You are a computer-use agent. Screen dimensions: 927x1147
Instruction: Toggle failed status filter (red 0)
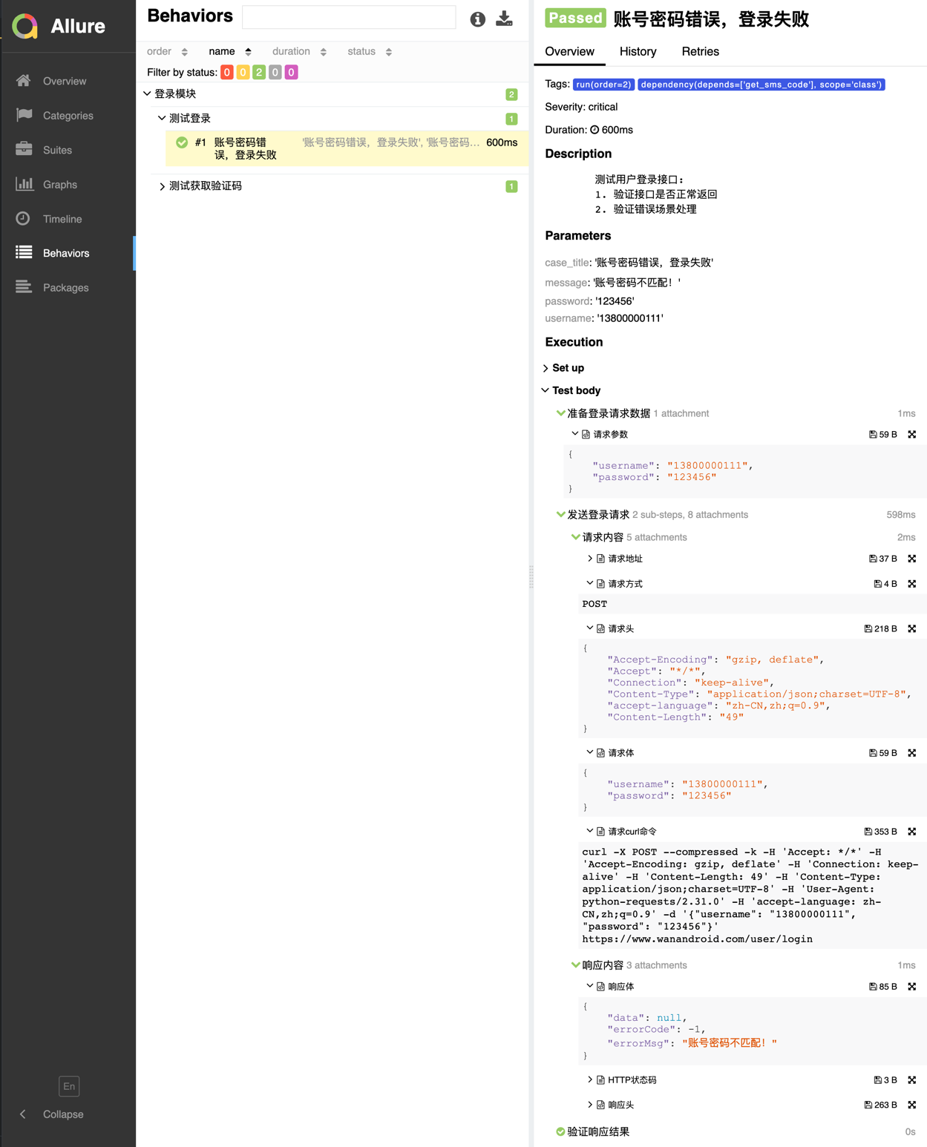227,72
